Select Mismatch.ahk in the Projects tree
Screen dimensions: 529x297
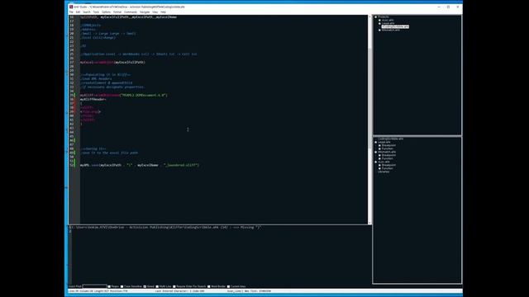[391, 30]
